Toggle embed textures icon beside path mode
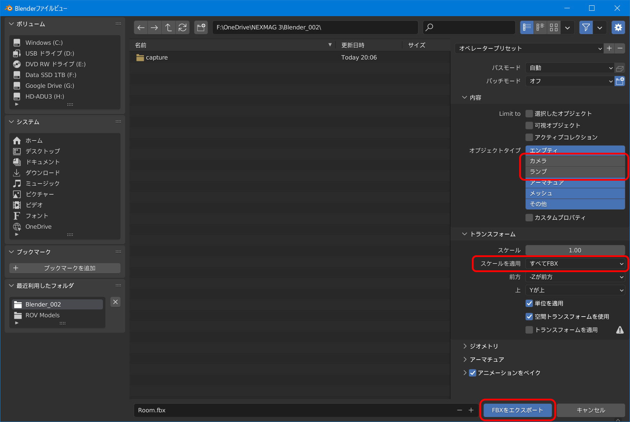The height and width of the screenshot is (422, 630). (x=620, y=68)
